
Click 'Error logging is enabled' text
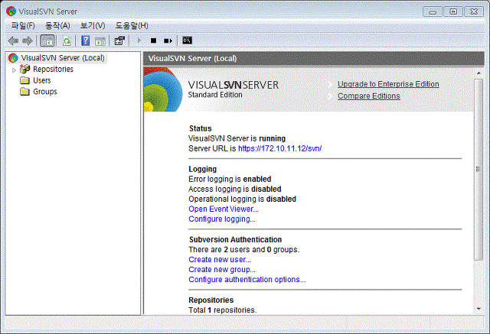tap(230, 179)
